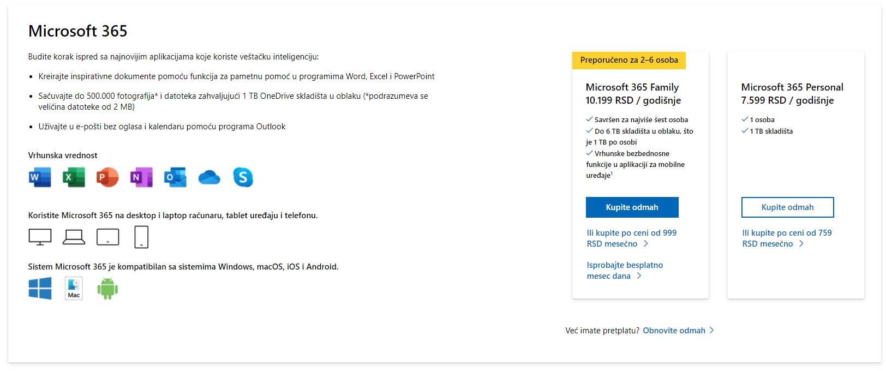Viewport: 886px width, 371px height.
Task: Select the macOS compatibility icon
Action: (74, 288)
